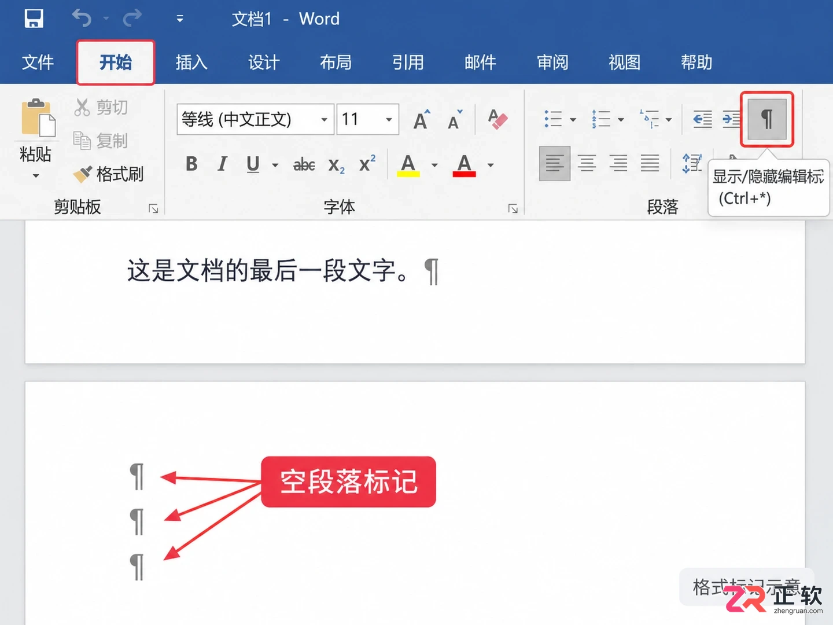Open the underline style dropdown arrow
Viewport: 833px width, 625px height.
pyautogui.click(x=275, y=166)
